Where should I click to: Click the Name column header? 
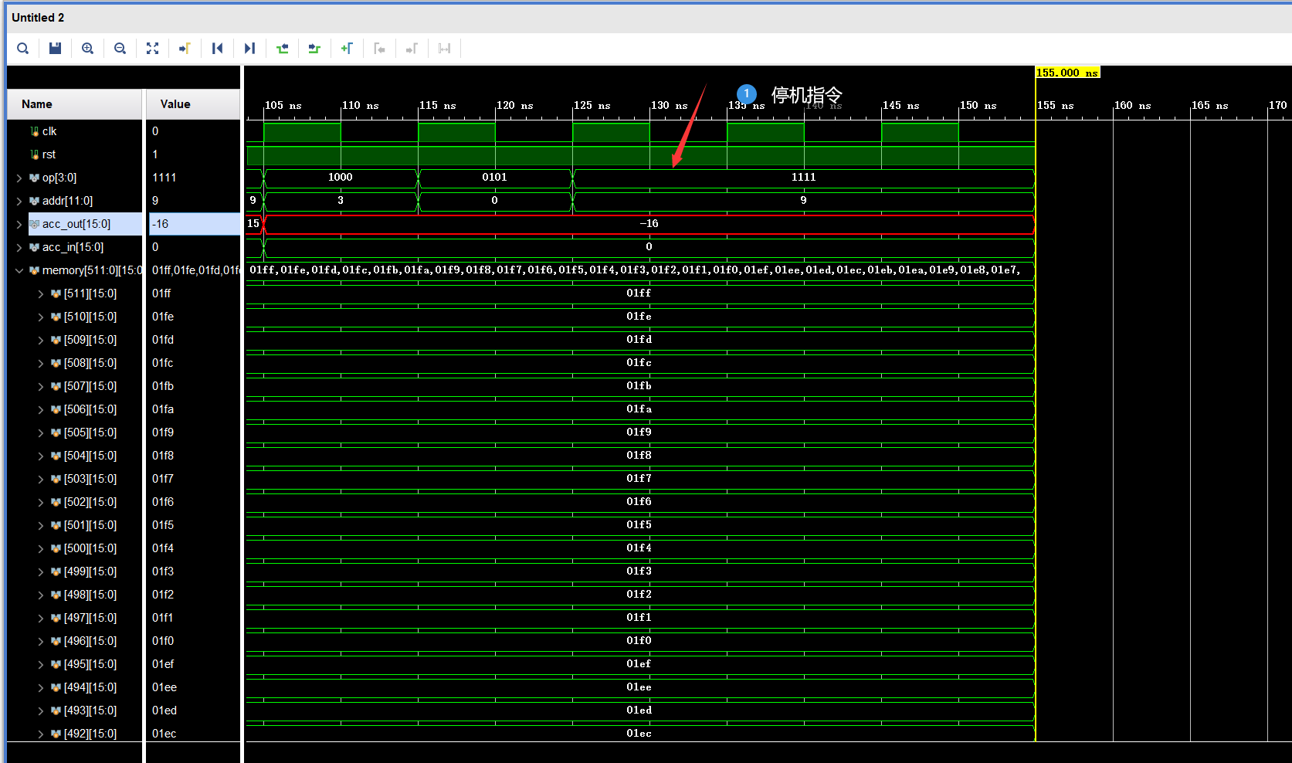click(75, 104)
